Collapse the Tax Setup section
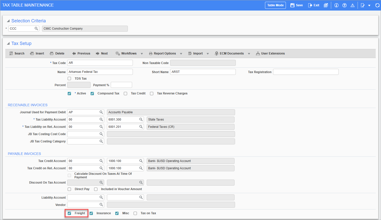Screen dimensions: 381x220 coord(8,43)
